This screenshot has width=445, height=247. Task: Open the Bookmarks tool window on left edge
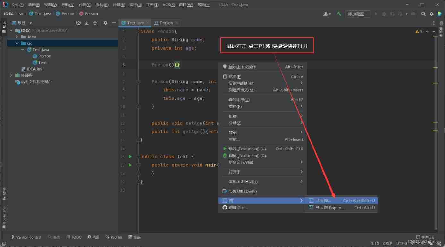coord(4,217)
